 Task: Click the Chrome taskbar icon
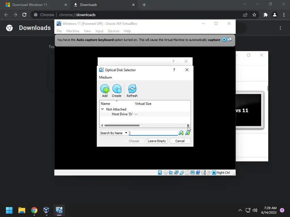tap(34, 210)
